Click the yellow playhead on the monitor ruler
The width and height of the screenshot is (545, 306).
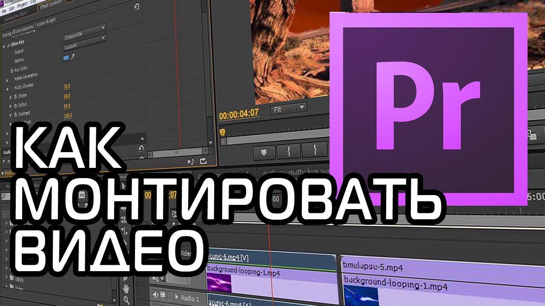click(x=222, y=133)
